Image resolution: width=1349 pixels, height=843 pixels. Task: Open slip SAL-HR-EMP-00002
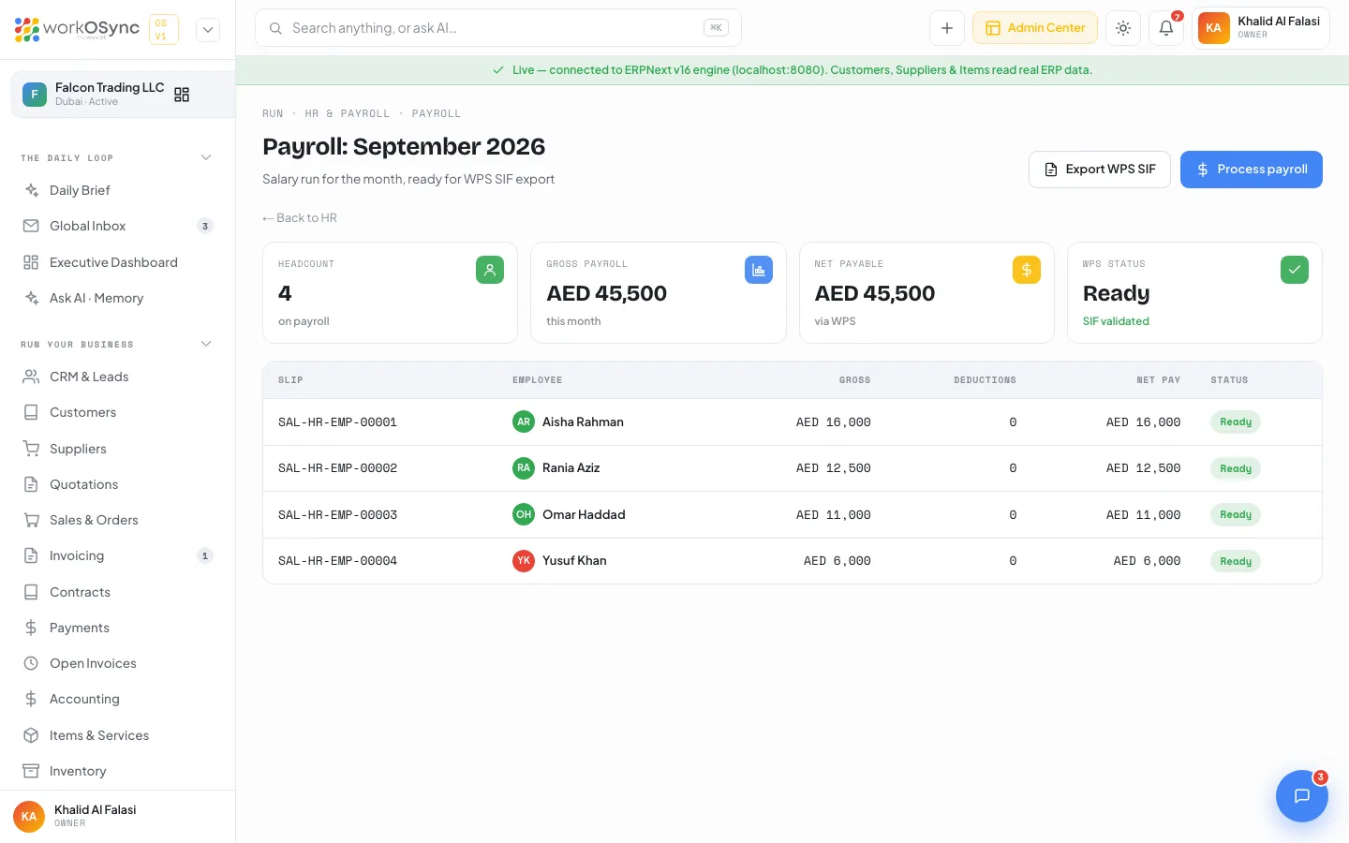click(337, 468)
